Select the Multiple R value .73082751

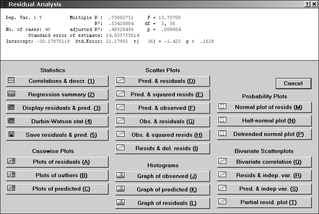click(121, 17)
